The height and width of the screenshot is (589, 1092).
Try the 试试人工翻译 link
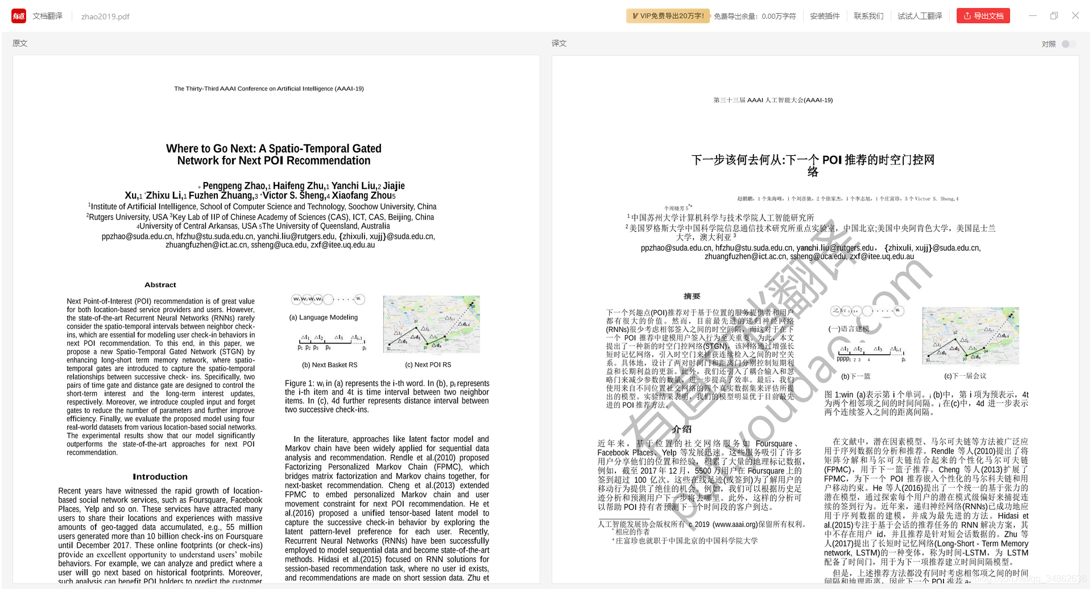pyautogui.click(x=920, y=16)
